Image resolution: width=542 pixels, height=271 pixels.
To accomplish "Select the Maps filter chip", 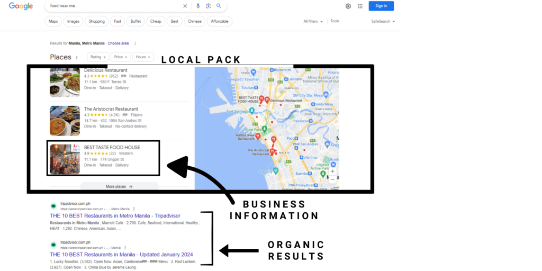I will pos(53,21).
